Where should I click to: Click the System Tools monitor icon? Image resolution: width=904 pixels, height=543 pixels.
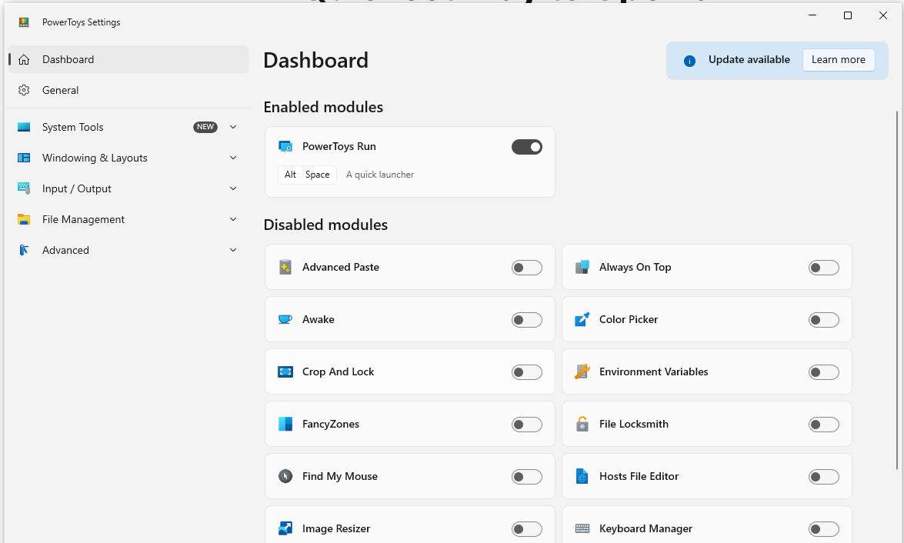tap(24, 127)
